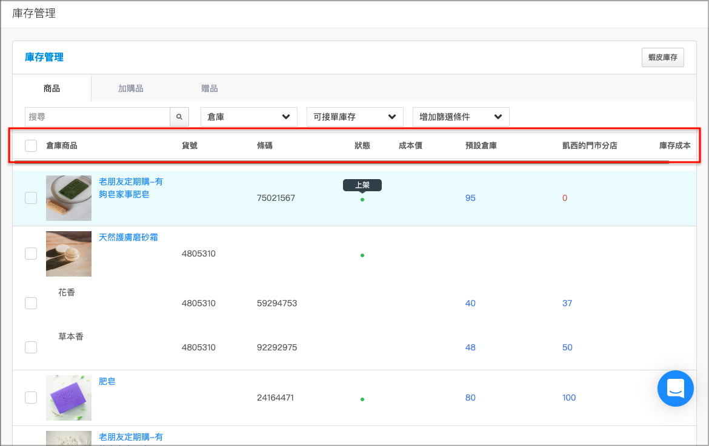Expand the 增加篩選條件 dropdown

click(x=461, y=117)
